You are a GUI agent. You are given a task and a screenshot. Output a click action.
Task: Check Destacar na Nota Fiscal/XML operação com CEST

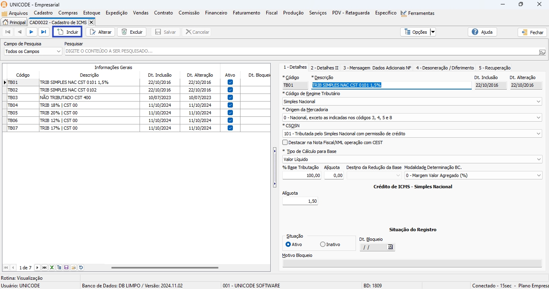(x=285, y=142)
